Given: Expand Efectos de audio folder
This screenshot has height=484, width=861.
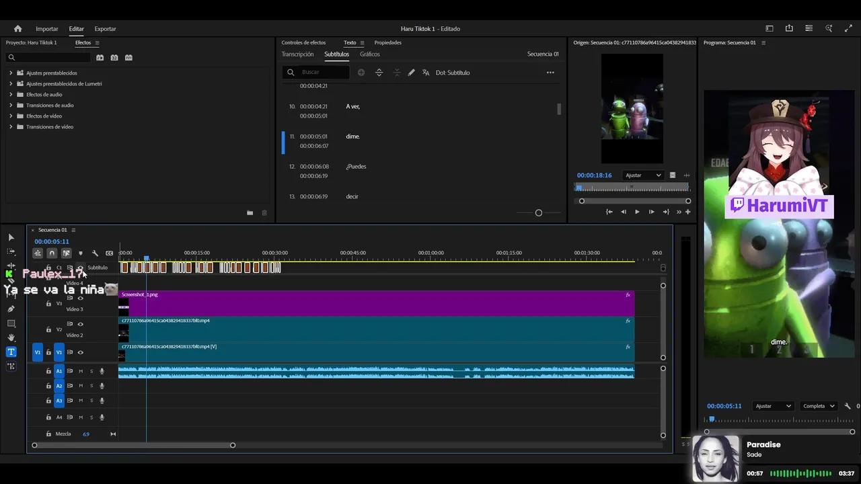Looking at the screenshot, I should click(x=11, y=95).
